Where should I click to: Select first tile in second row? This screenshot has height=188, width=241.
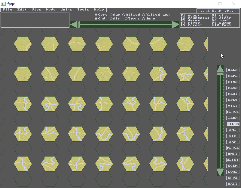pos(23,74)
